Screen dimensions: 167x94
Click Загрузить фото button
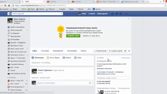pyautogui.click(x=73, y=36)
